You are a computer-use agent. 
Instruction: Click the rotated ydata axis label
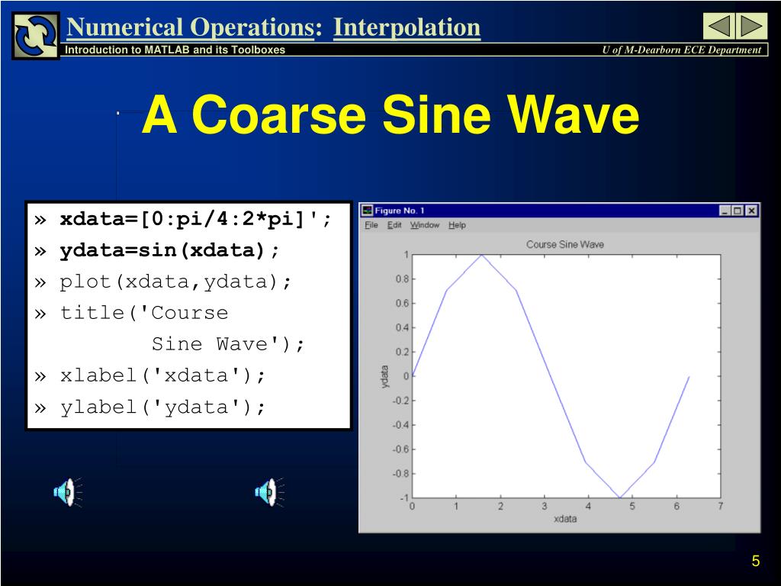(x=384, y=377)
